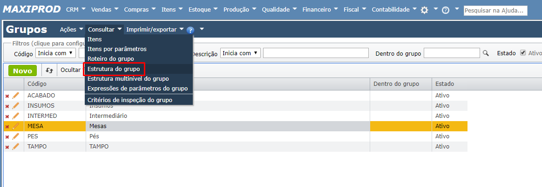The width and height of the screenshot is (542, 187).
Task: Click the Dentro do grupo field
Action: (452, 53)
